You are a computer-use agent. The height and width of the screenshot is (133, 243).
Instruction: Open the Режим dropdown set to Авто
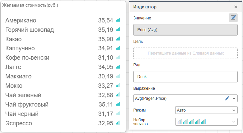tap(206, 110)
